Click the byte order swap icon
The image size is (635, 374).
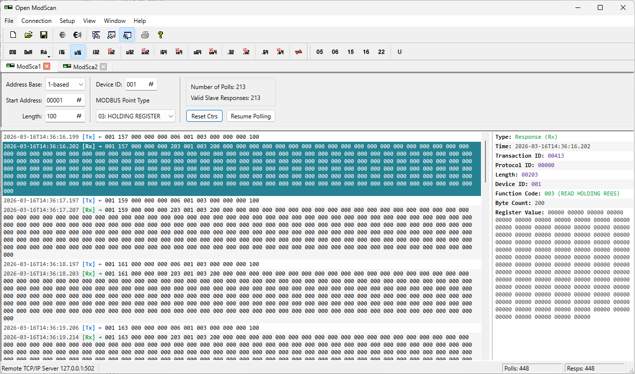pos(298,52)
